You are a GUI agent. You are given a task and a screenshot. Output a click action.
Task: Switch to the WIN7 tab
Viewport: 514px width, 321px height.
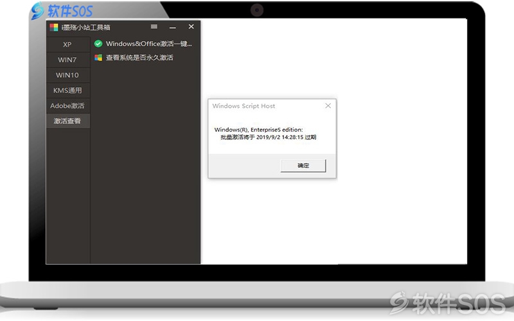(x=68, y=60)
